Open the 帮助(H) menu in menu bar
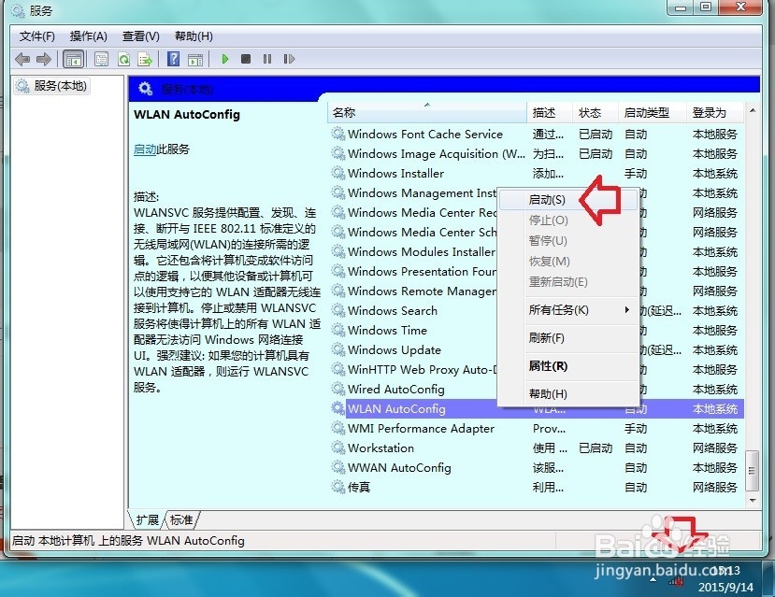Screen dimensions: 775x597 (x=194, y=36)
